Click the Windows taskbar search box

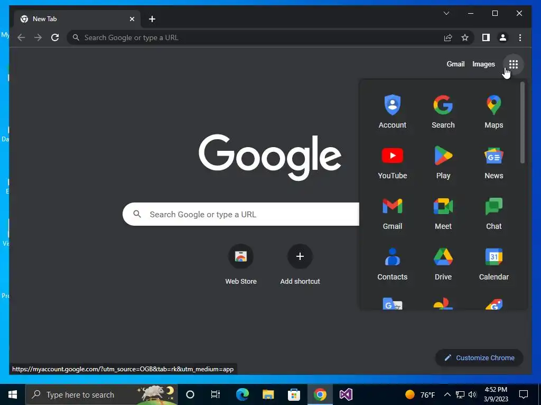102,394
